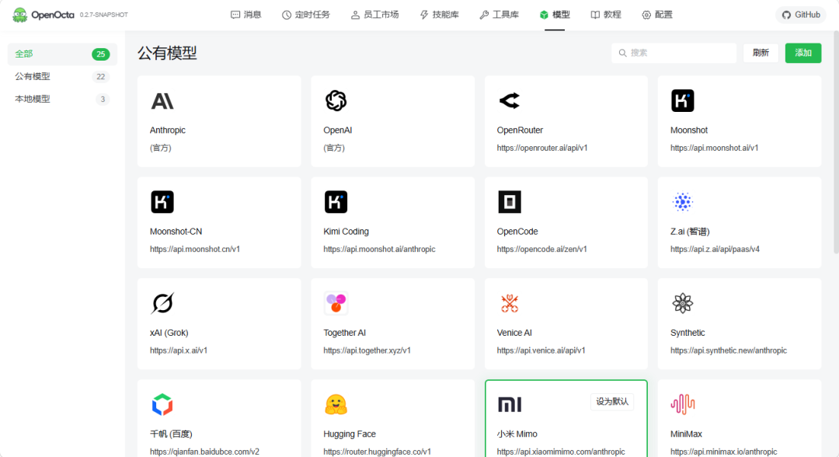The width and height of the screenshot is (839, 457).
Task: Click the 刷新 refresh button
Action: click(761, 53)
